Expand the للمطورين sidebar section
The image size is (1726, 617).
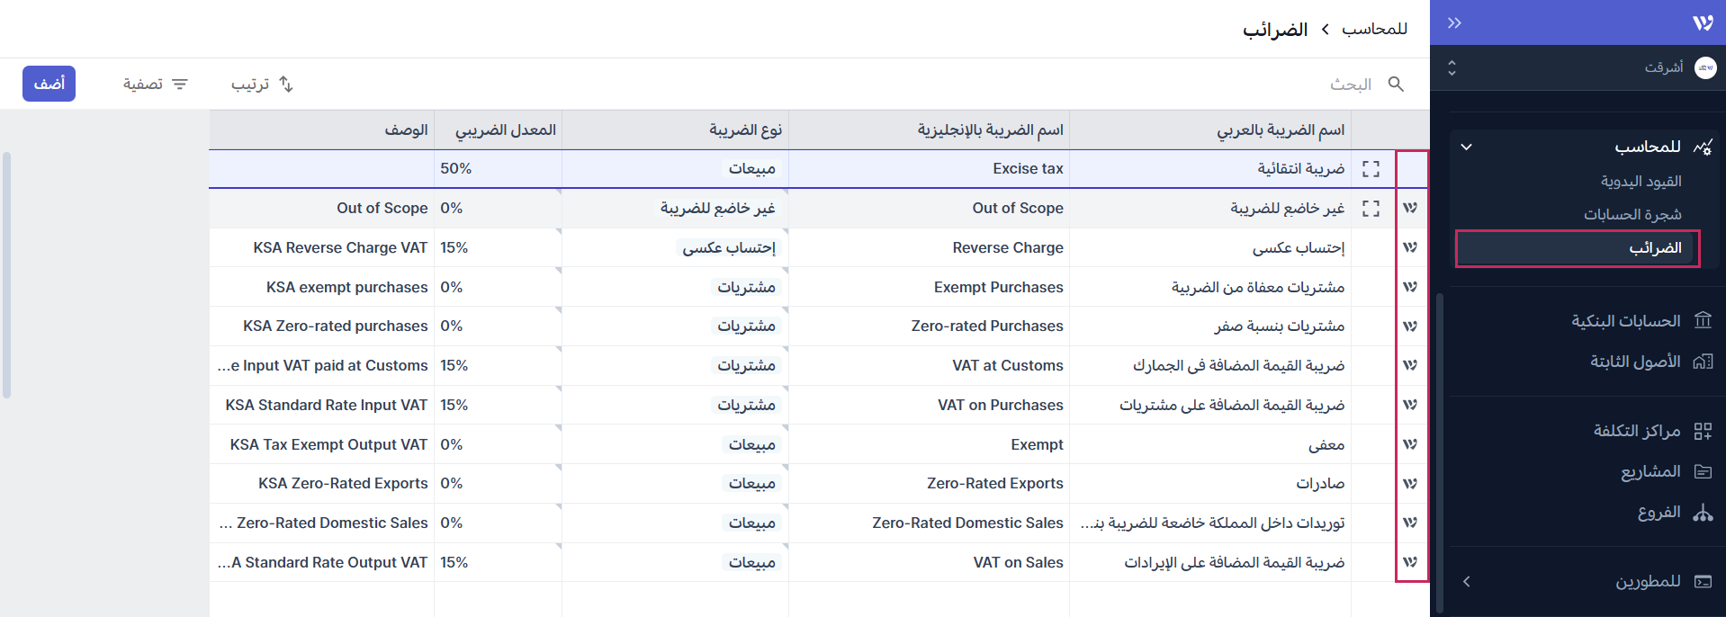(1467, 582)
